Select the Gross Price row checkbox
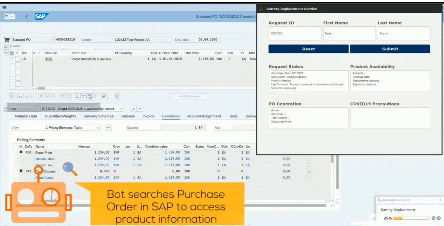This screenshot has width=444, height=226. [x=16, y=153]
